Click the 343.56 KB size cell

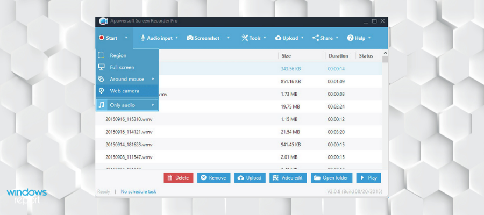coord(291,69)
